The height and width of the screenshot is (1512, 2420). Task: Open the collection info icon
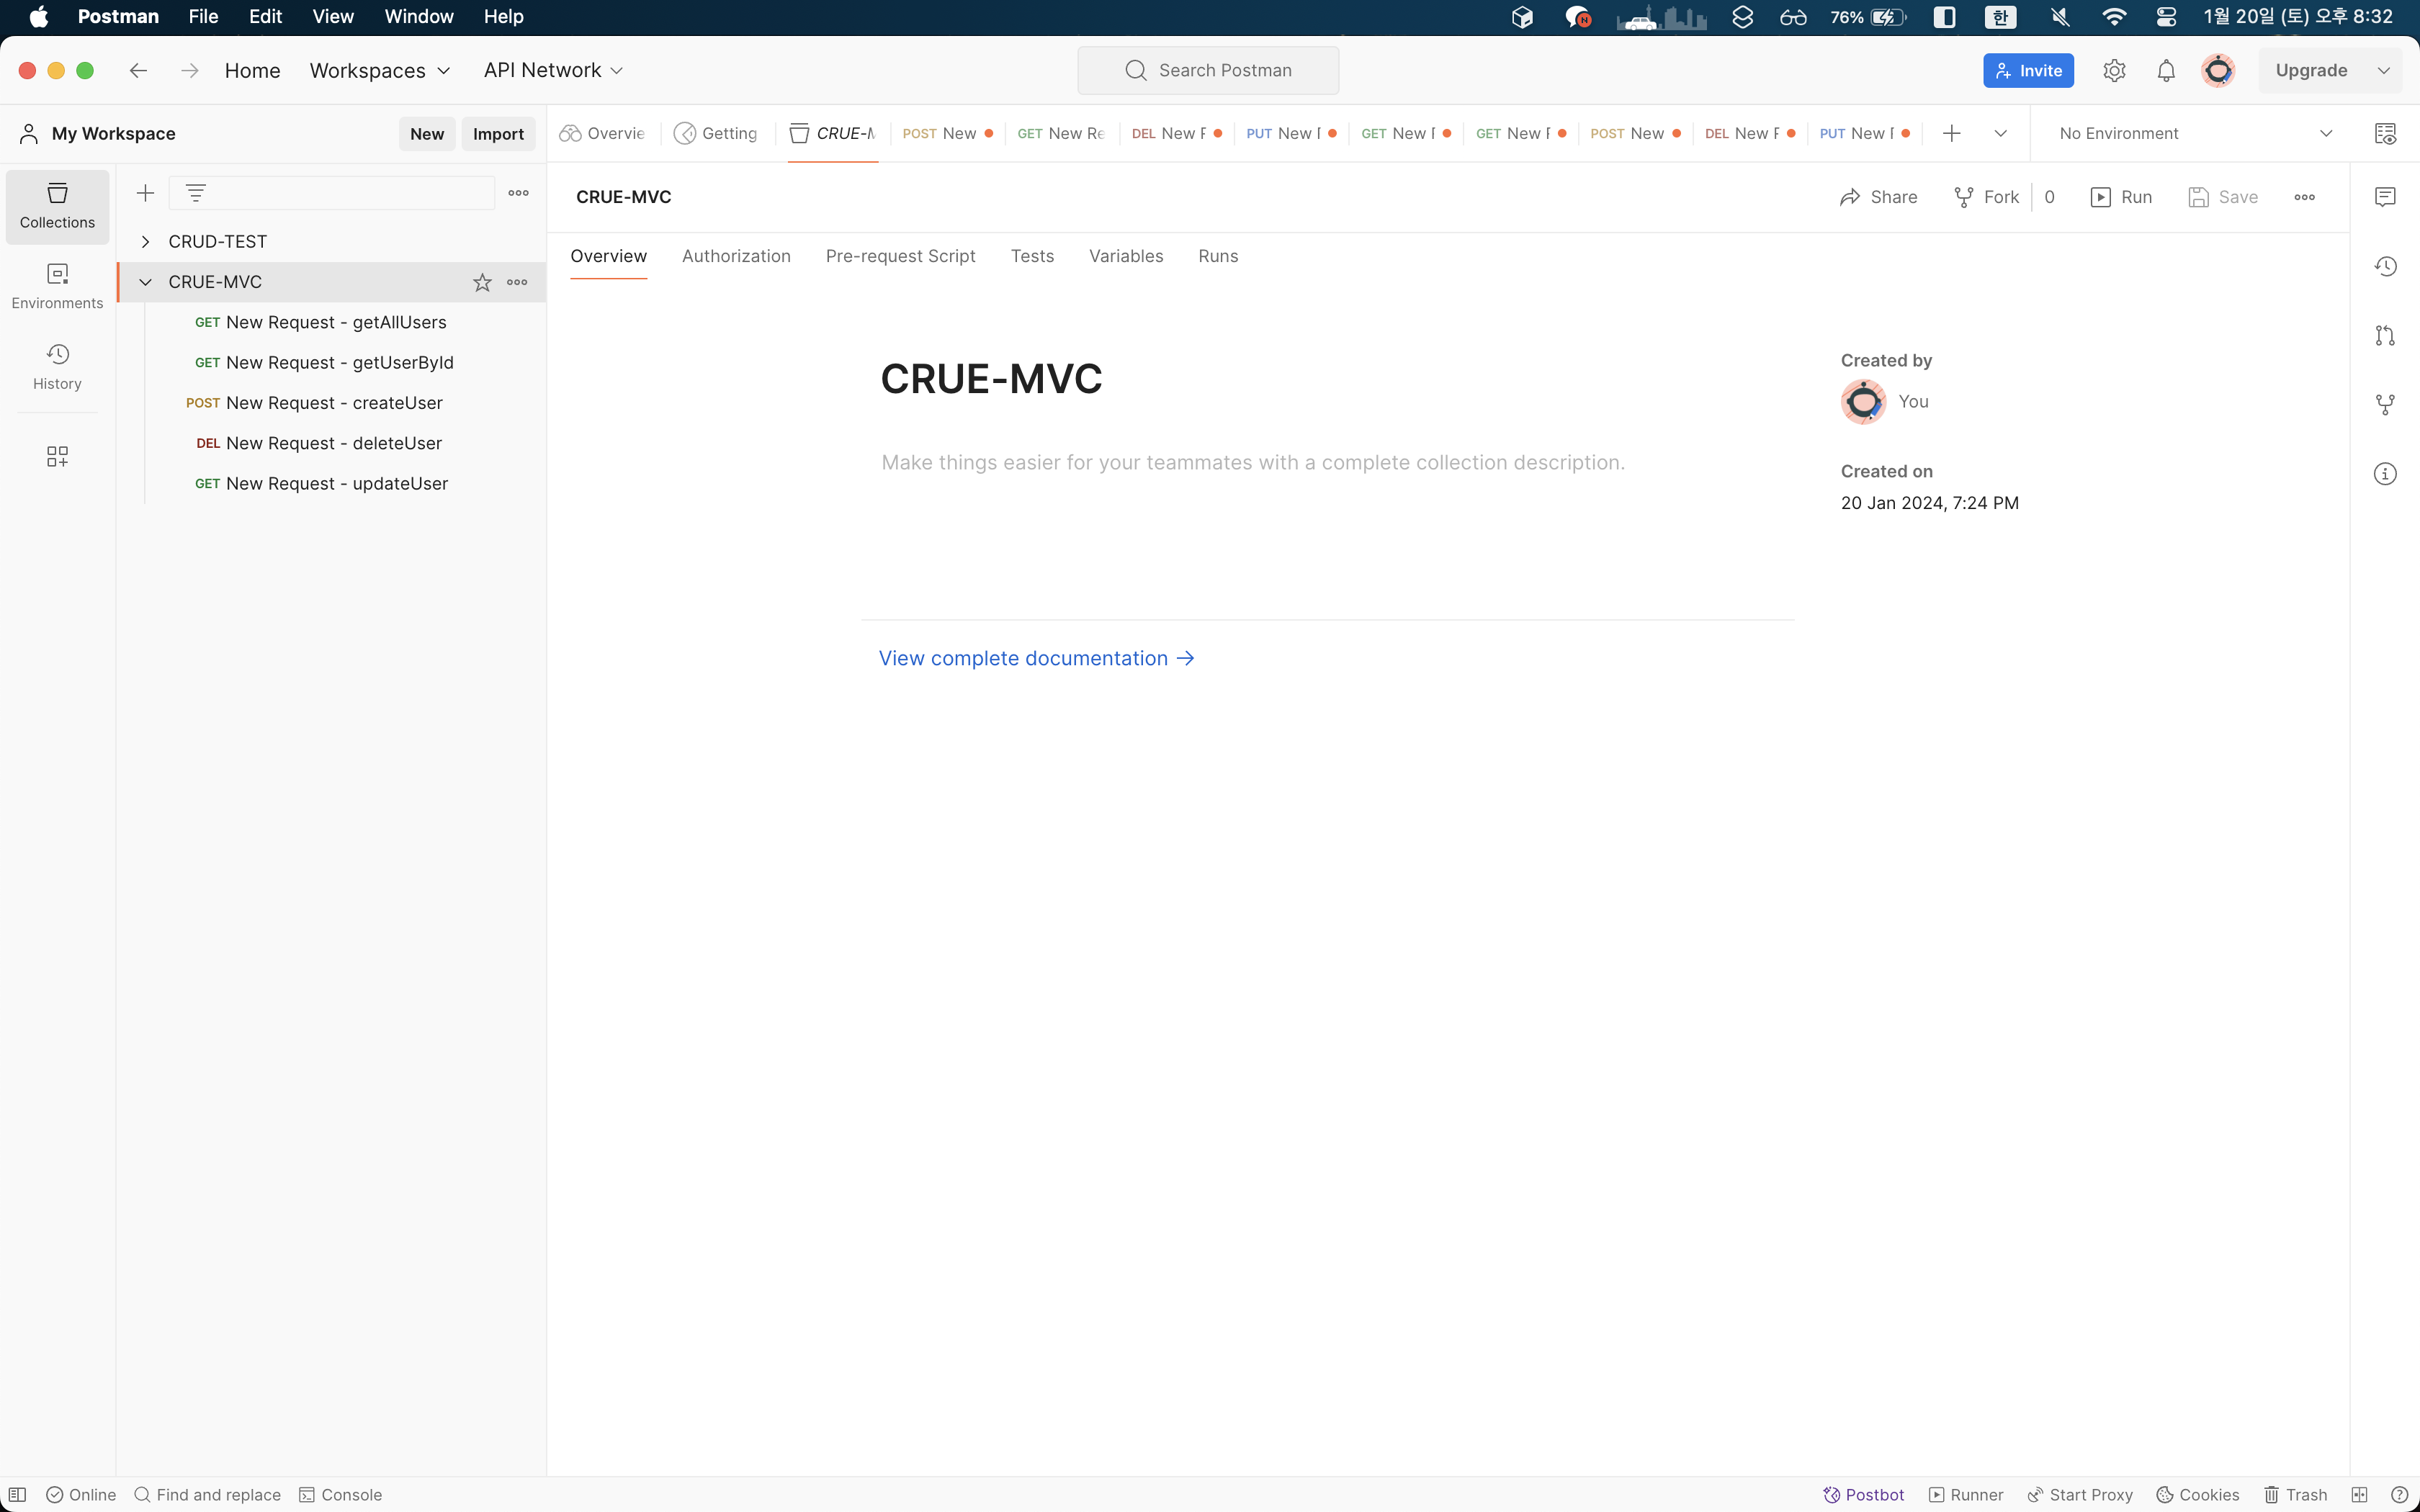point(2385,474)
